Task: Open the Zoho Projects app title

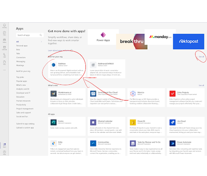Action: pyautogui.click(x=183, y=93)
